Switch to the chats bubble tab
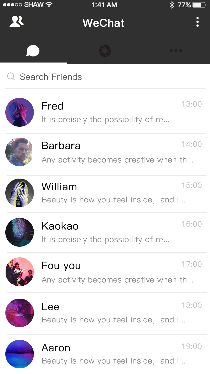This screenshot has width=210, height=374. (x=33, y=51)
